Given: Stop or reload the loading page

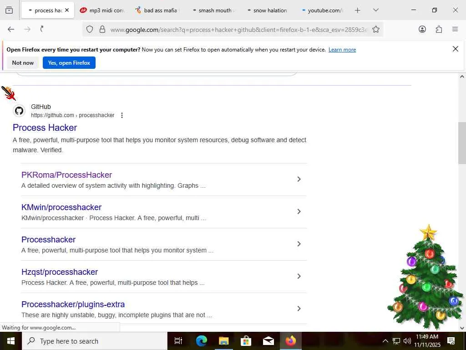Looking at the screenshot, I should point(42,29).
